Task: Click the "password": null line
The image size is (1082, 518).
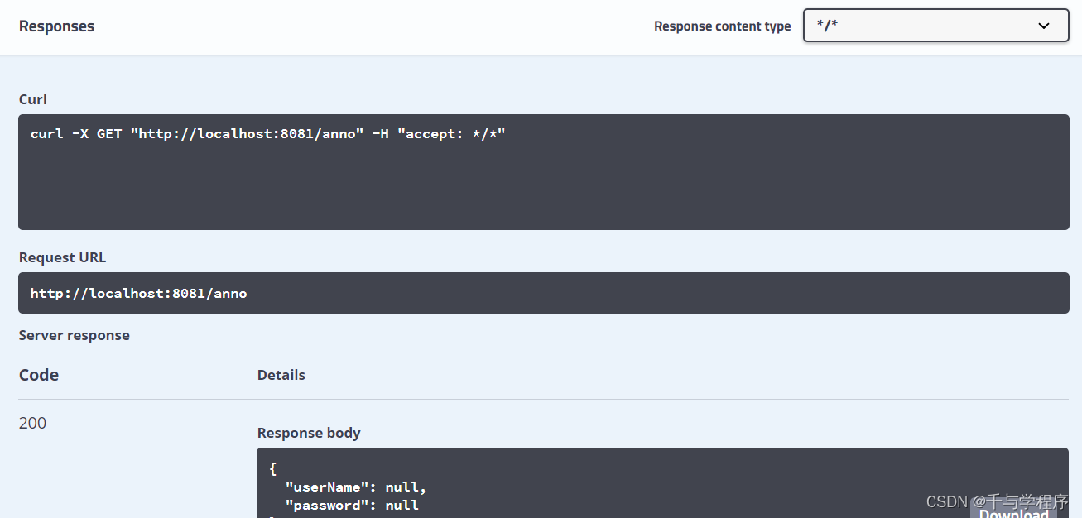Action: [x=352, y=506]
